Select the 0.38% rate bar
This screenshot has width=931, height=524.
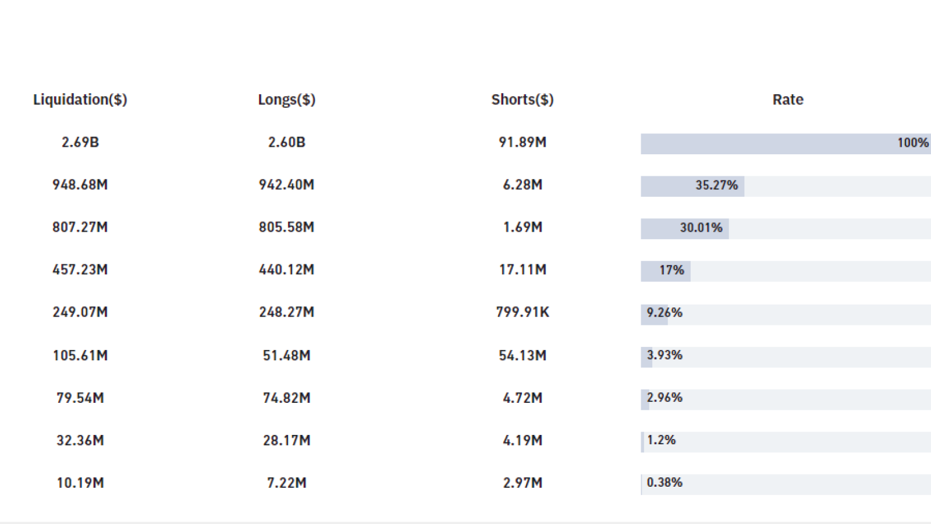pyautogui.click(x=786, y=484)
